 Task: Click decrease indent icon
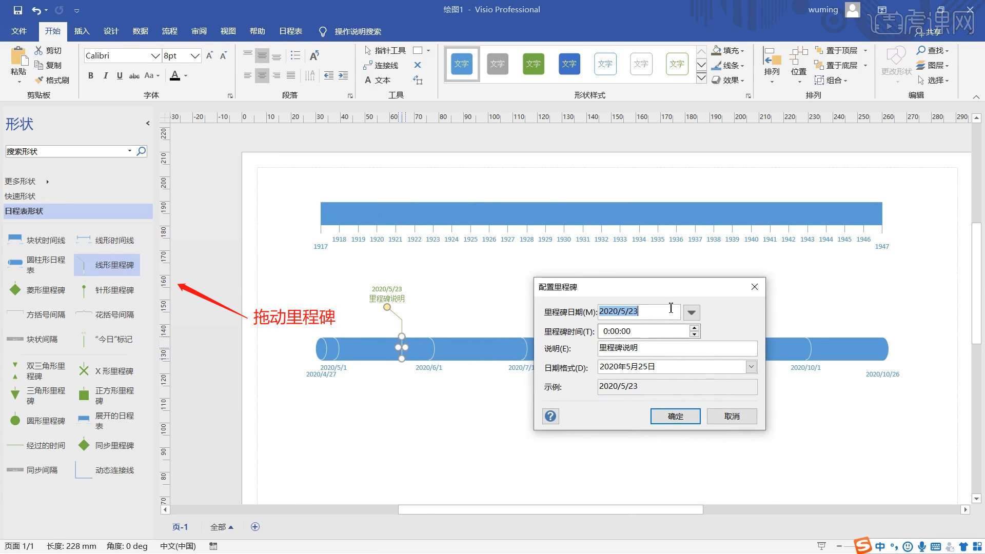coord(329,75)
